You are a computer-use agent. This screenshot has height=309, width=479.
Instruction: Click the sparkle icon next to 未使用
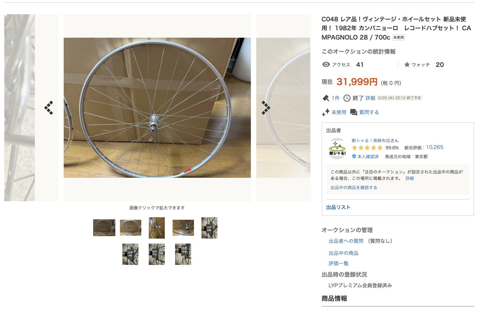click(x=326, y=112)
